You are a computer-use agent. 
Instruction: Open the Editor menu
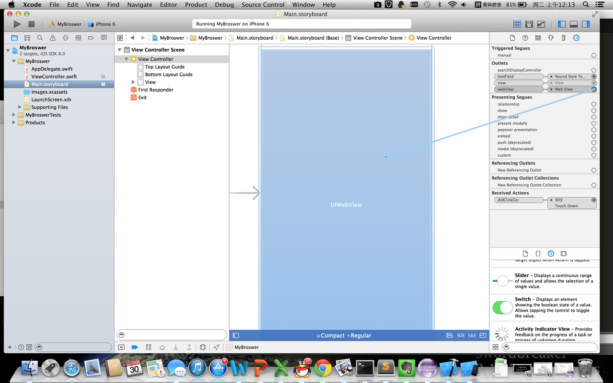[x=169, y=4]
